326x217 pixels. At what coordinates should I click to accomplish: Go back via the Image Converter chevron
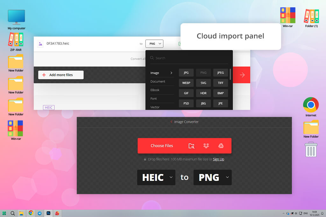171,122
